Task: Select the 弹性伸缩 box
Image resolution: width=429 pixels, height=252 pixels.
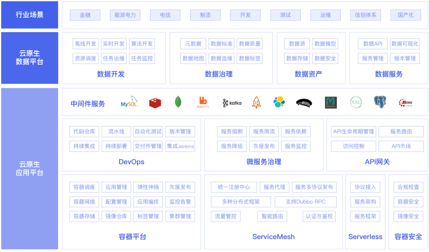Action: [148, 187]
